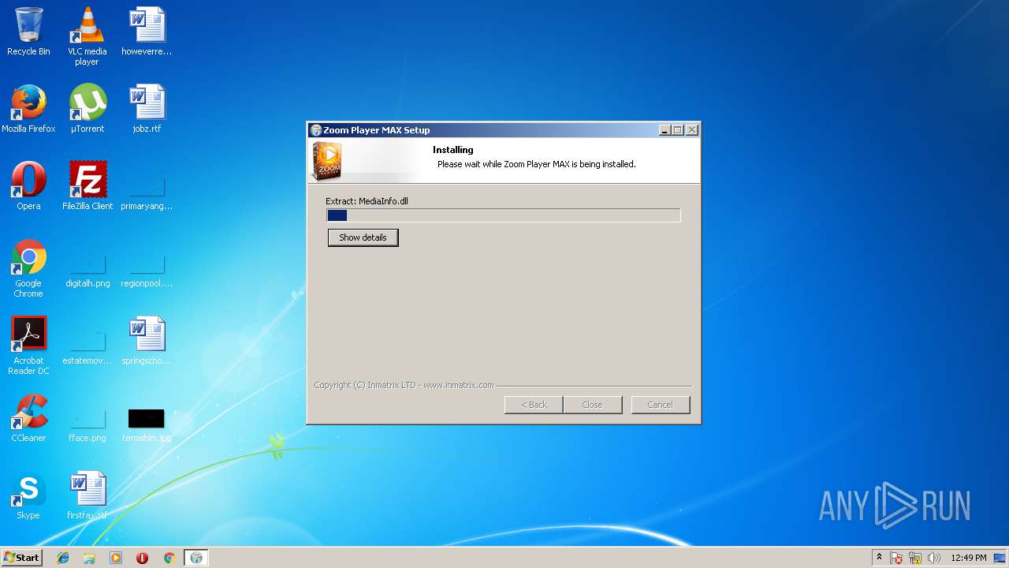
Task: Click the Close button in the setup wizard
Action: pos(592,405)
